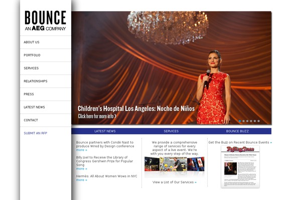Click the Submit an RFP link
The height and width of the screenshot is (200, 301).
[x=36, y=133]
